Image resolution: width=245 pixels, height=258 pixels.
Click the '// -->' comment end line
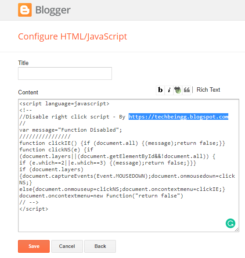point(29,202)
